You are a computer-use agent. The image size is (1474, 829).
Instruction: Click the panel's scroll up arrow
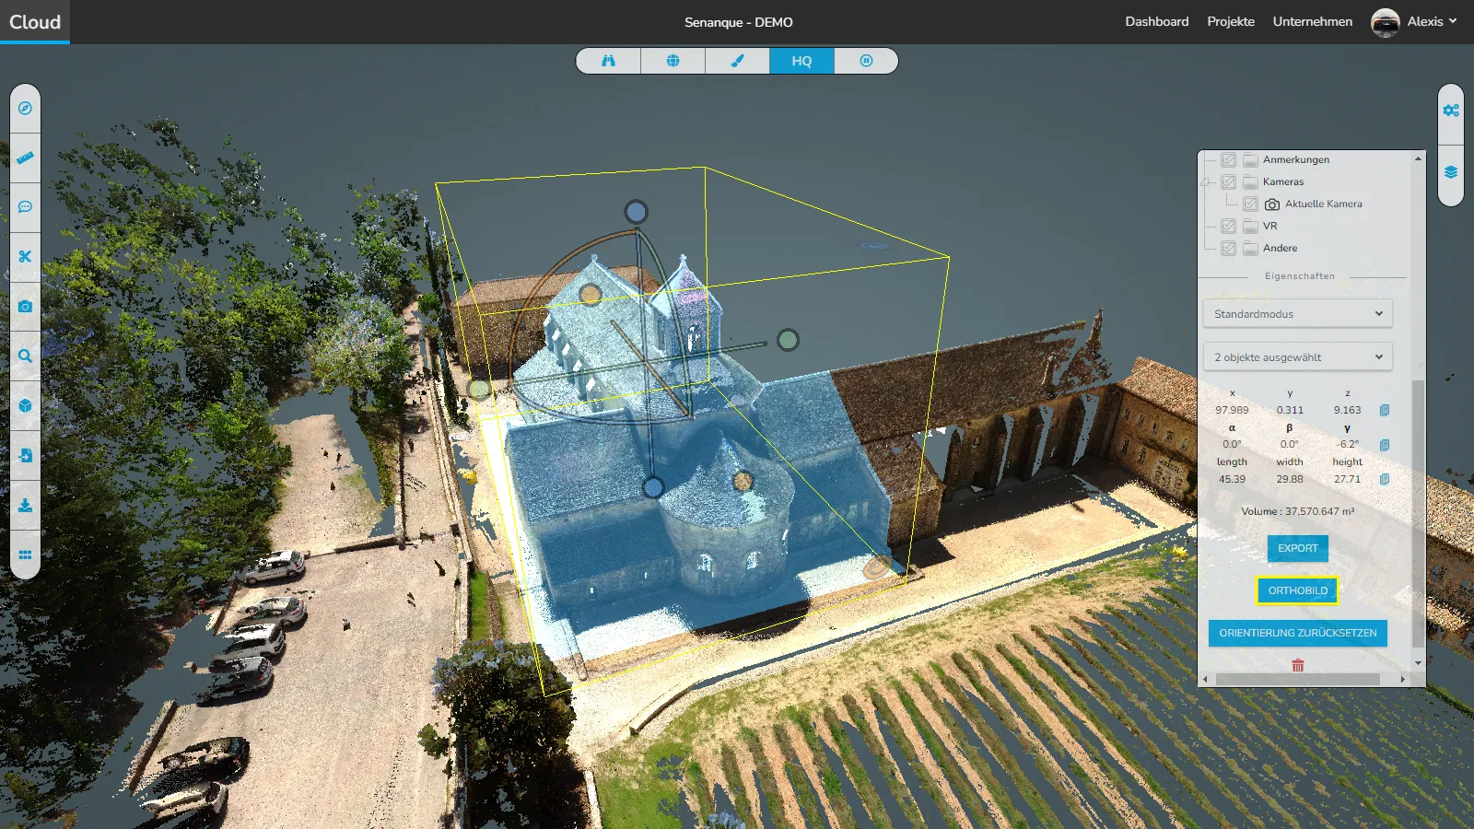point(1418,158)
